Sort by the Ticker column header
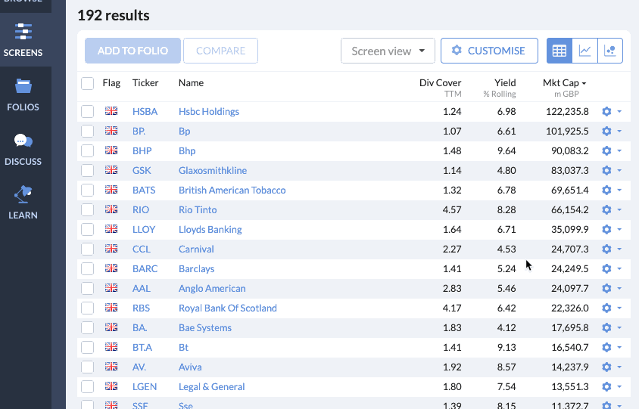The image size is (639, 409). (145, 83)
